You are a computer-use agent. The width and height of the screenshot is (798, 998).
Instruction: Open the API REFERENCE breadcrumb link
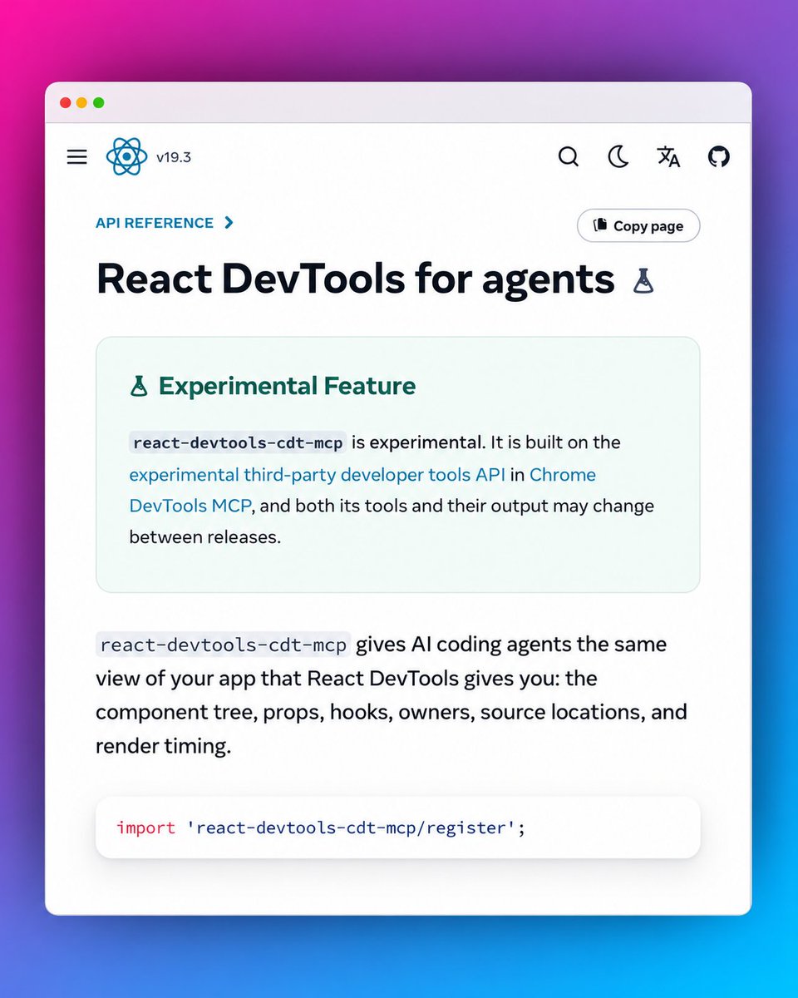tap(155, 223)
